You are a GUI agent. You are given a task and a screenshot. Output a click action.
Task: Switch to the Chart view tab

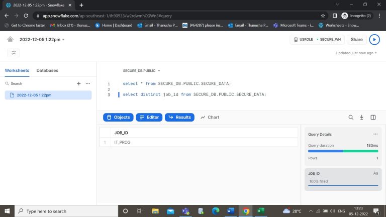point(210,117)
